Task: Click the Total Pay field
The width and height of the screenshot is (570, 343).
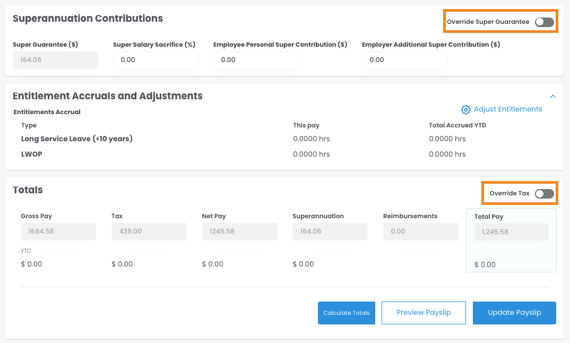Action: click(x=511, y=232)
